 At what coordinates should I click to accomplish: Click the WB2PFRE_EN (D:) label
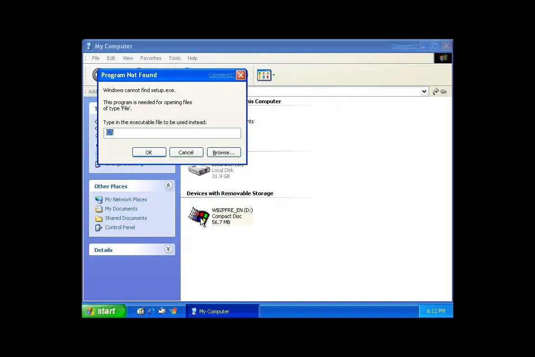click(x=232, y=211)
